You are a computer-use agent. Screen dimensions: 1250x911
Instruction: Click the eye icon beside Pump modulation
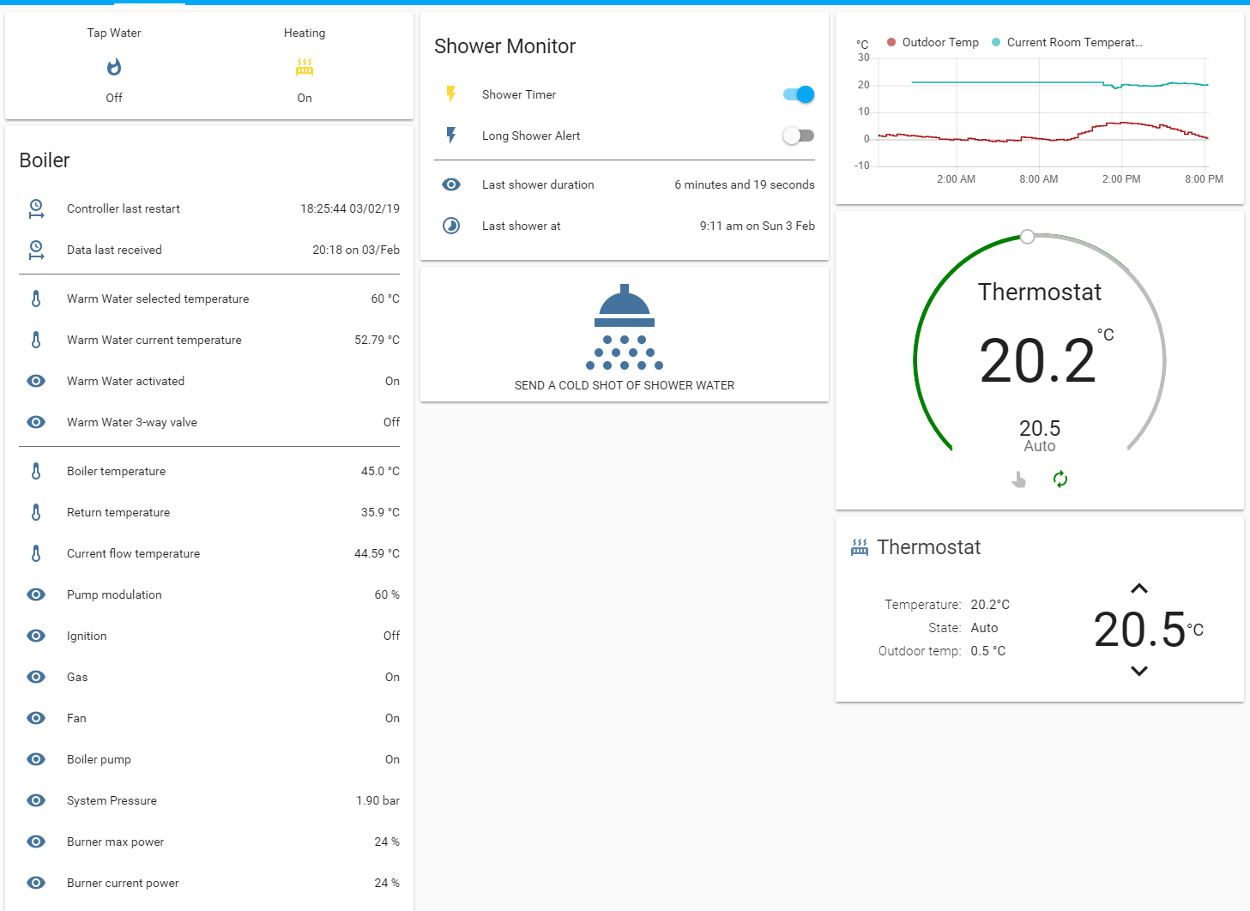36,594
